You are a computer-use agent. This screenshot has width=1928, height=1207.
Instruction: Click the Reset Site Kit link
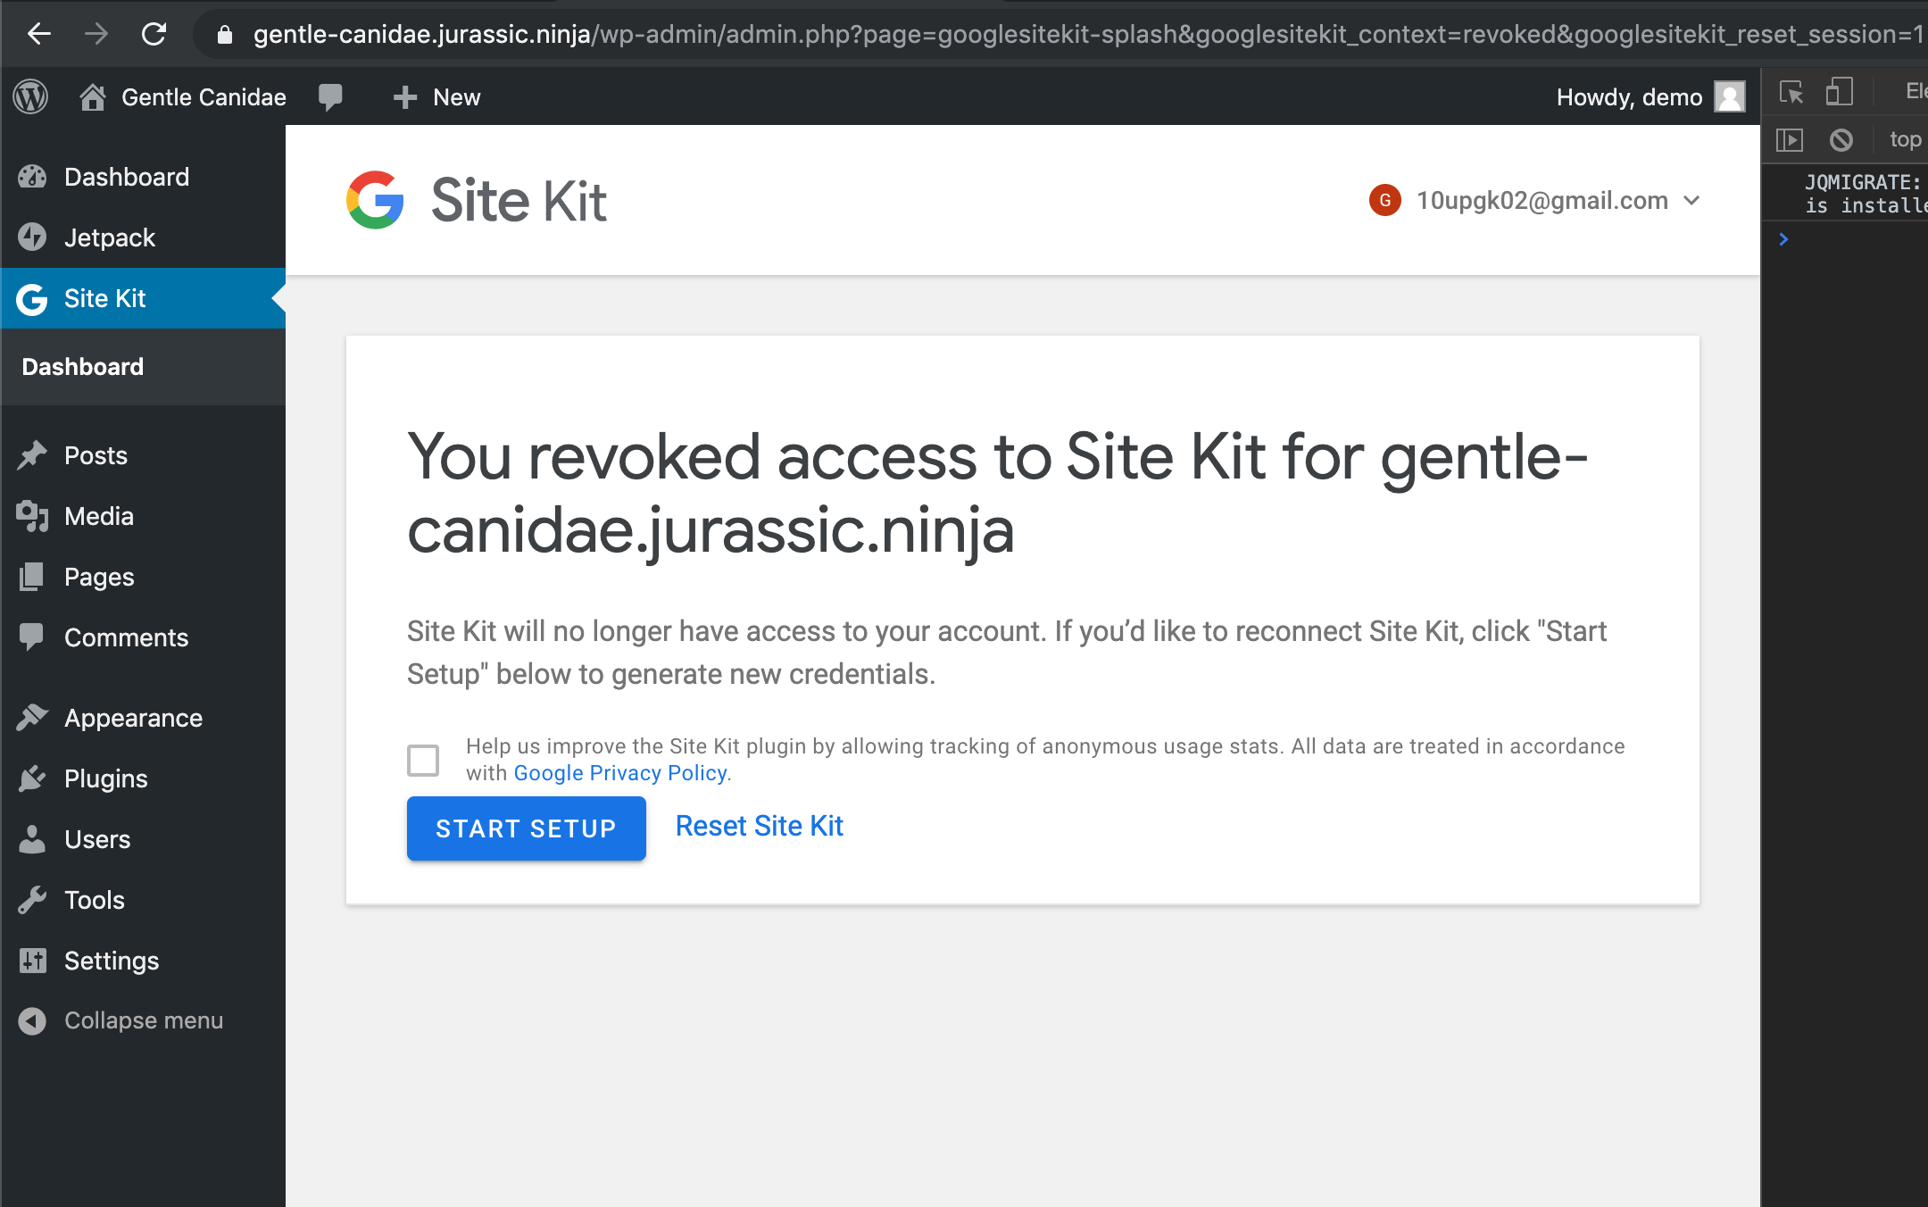[759, 826]
